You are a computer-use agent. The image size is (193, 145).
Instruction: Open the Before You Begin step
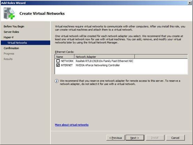(x=14, y=26)
